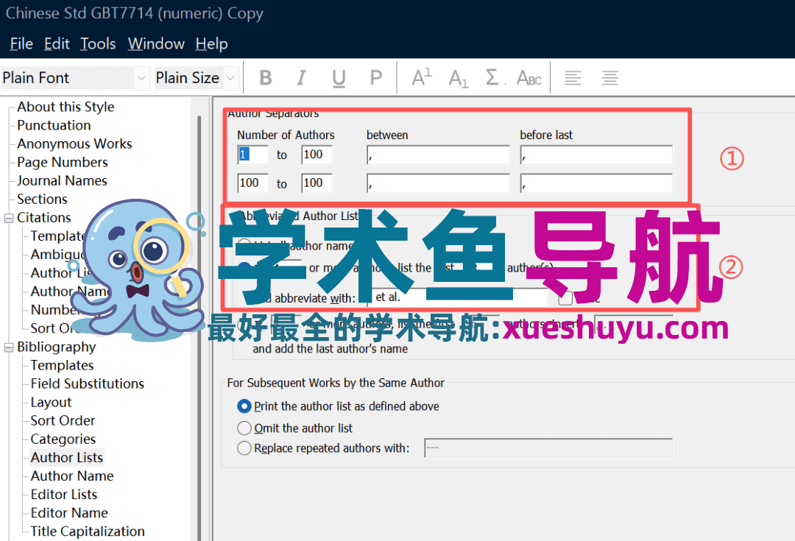Toggle bold formatting in the toolbar
This screenshot has width=795, height=541.
[x=265, y=77]
